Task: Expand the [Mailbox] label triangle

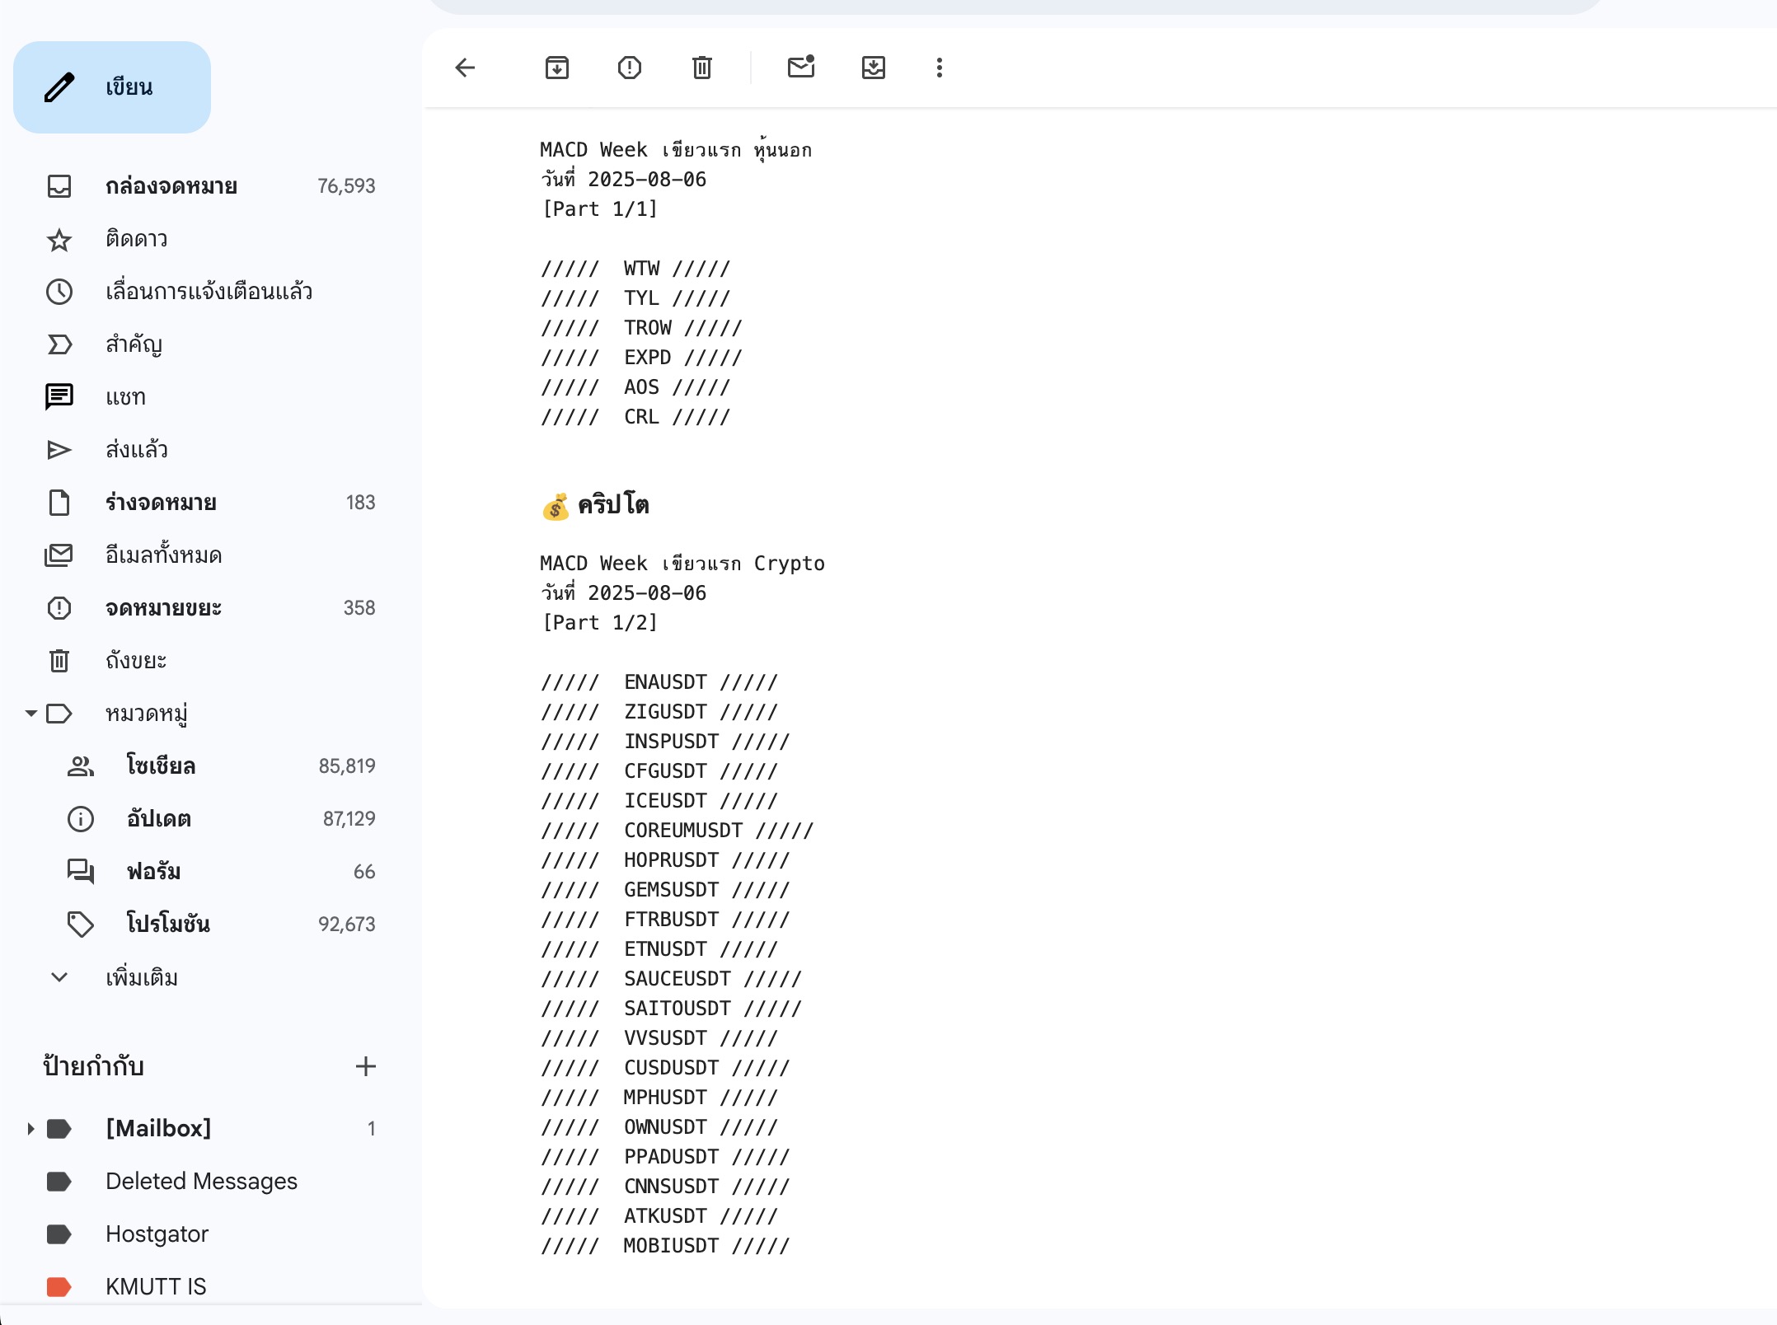Action: click(30, 1129)
